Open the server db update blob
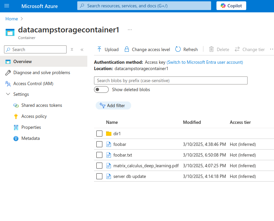Screen dimensions: 274x221 coord(129,176)
